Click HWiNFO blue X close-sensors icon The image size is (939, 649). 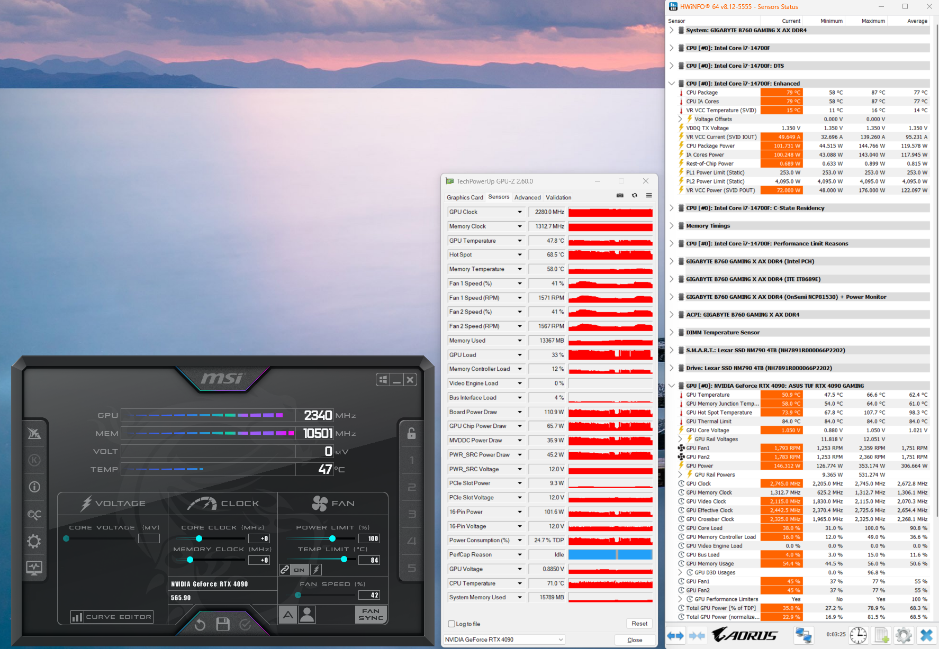pos(926,635)
